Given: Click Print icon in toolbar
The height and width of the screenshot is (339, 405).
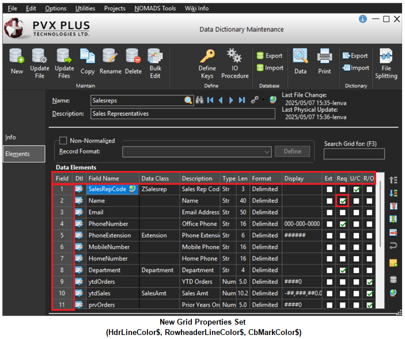Looking at the screenshot, I should (324, 62).
